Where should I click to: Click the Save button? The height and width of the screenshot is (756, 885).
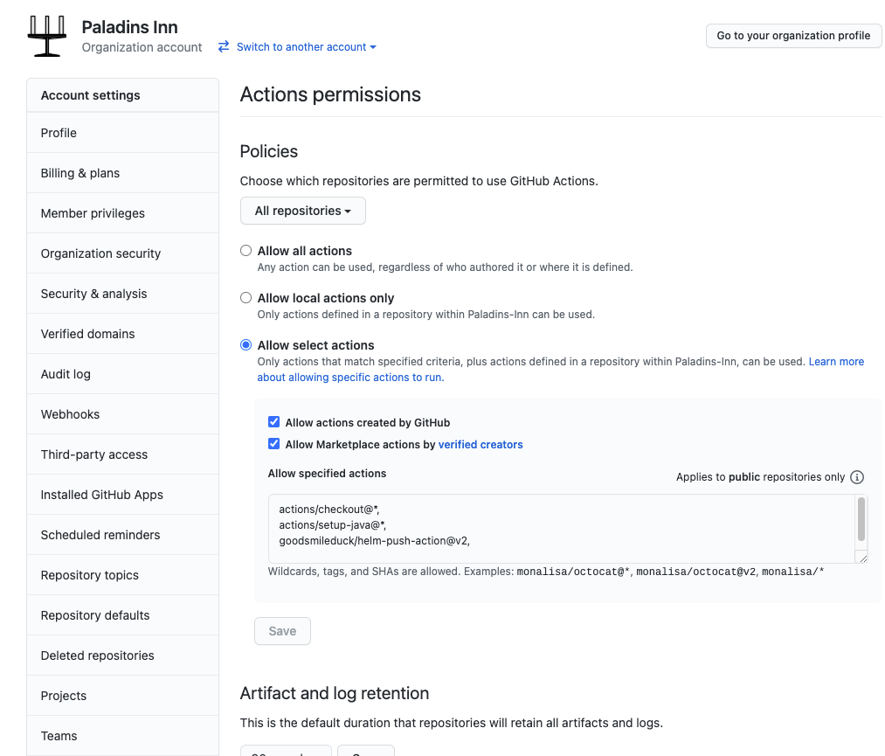pyautogui.click(x=282, y=631)
